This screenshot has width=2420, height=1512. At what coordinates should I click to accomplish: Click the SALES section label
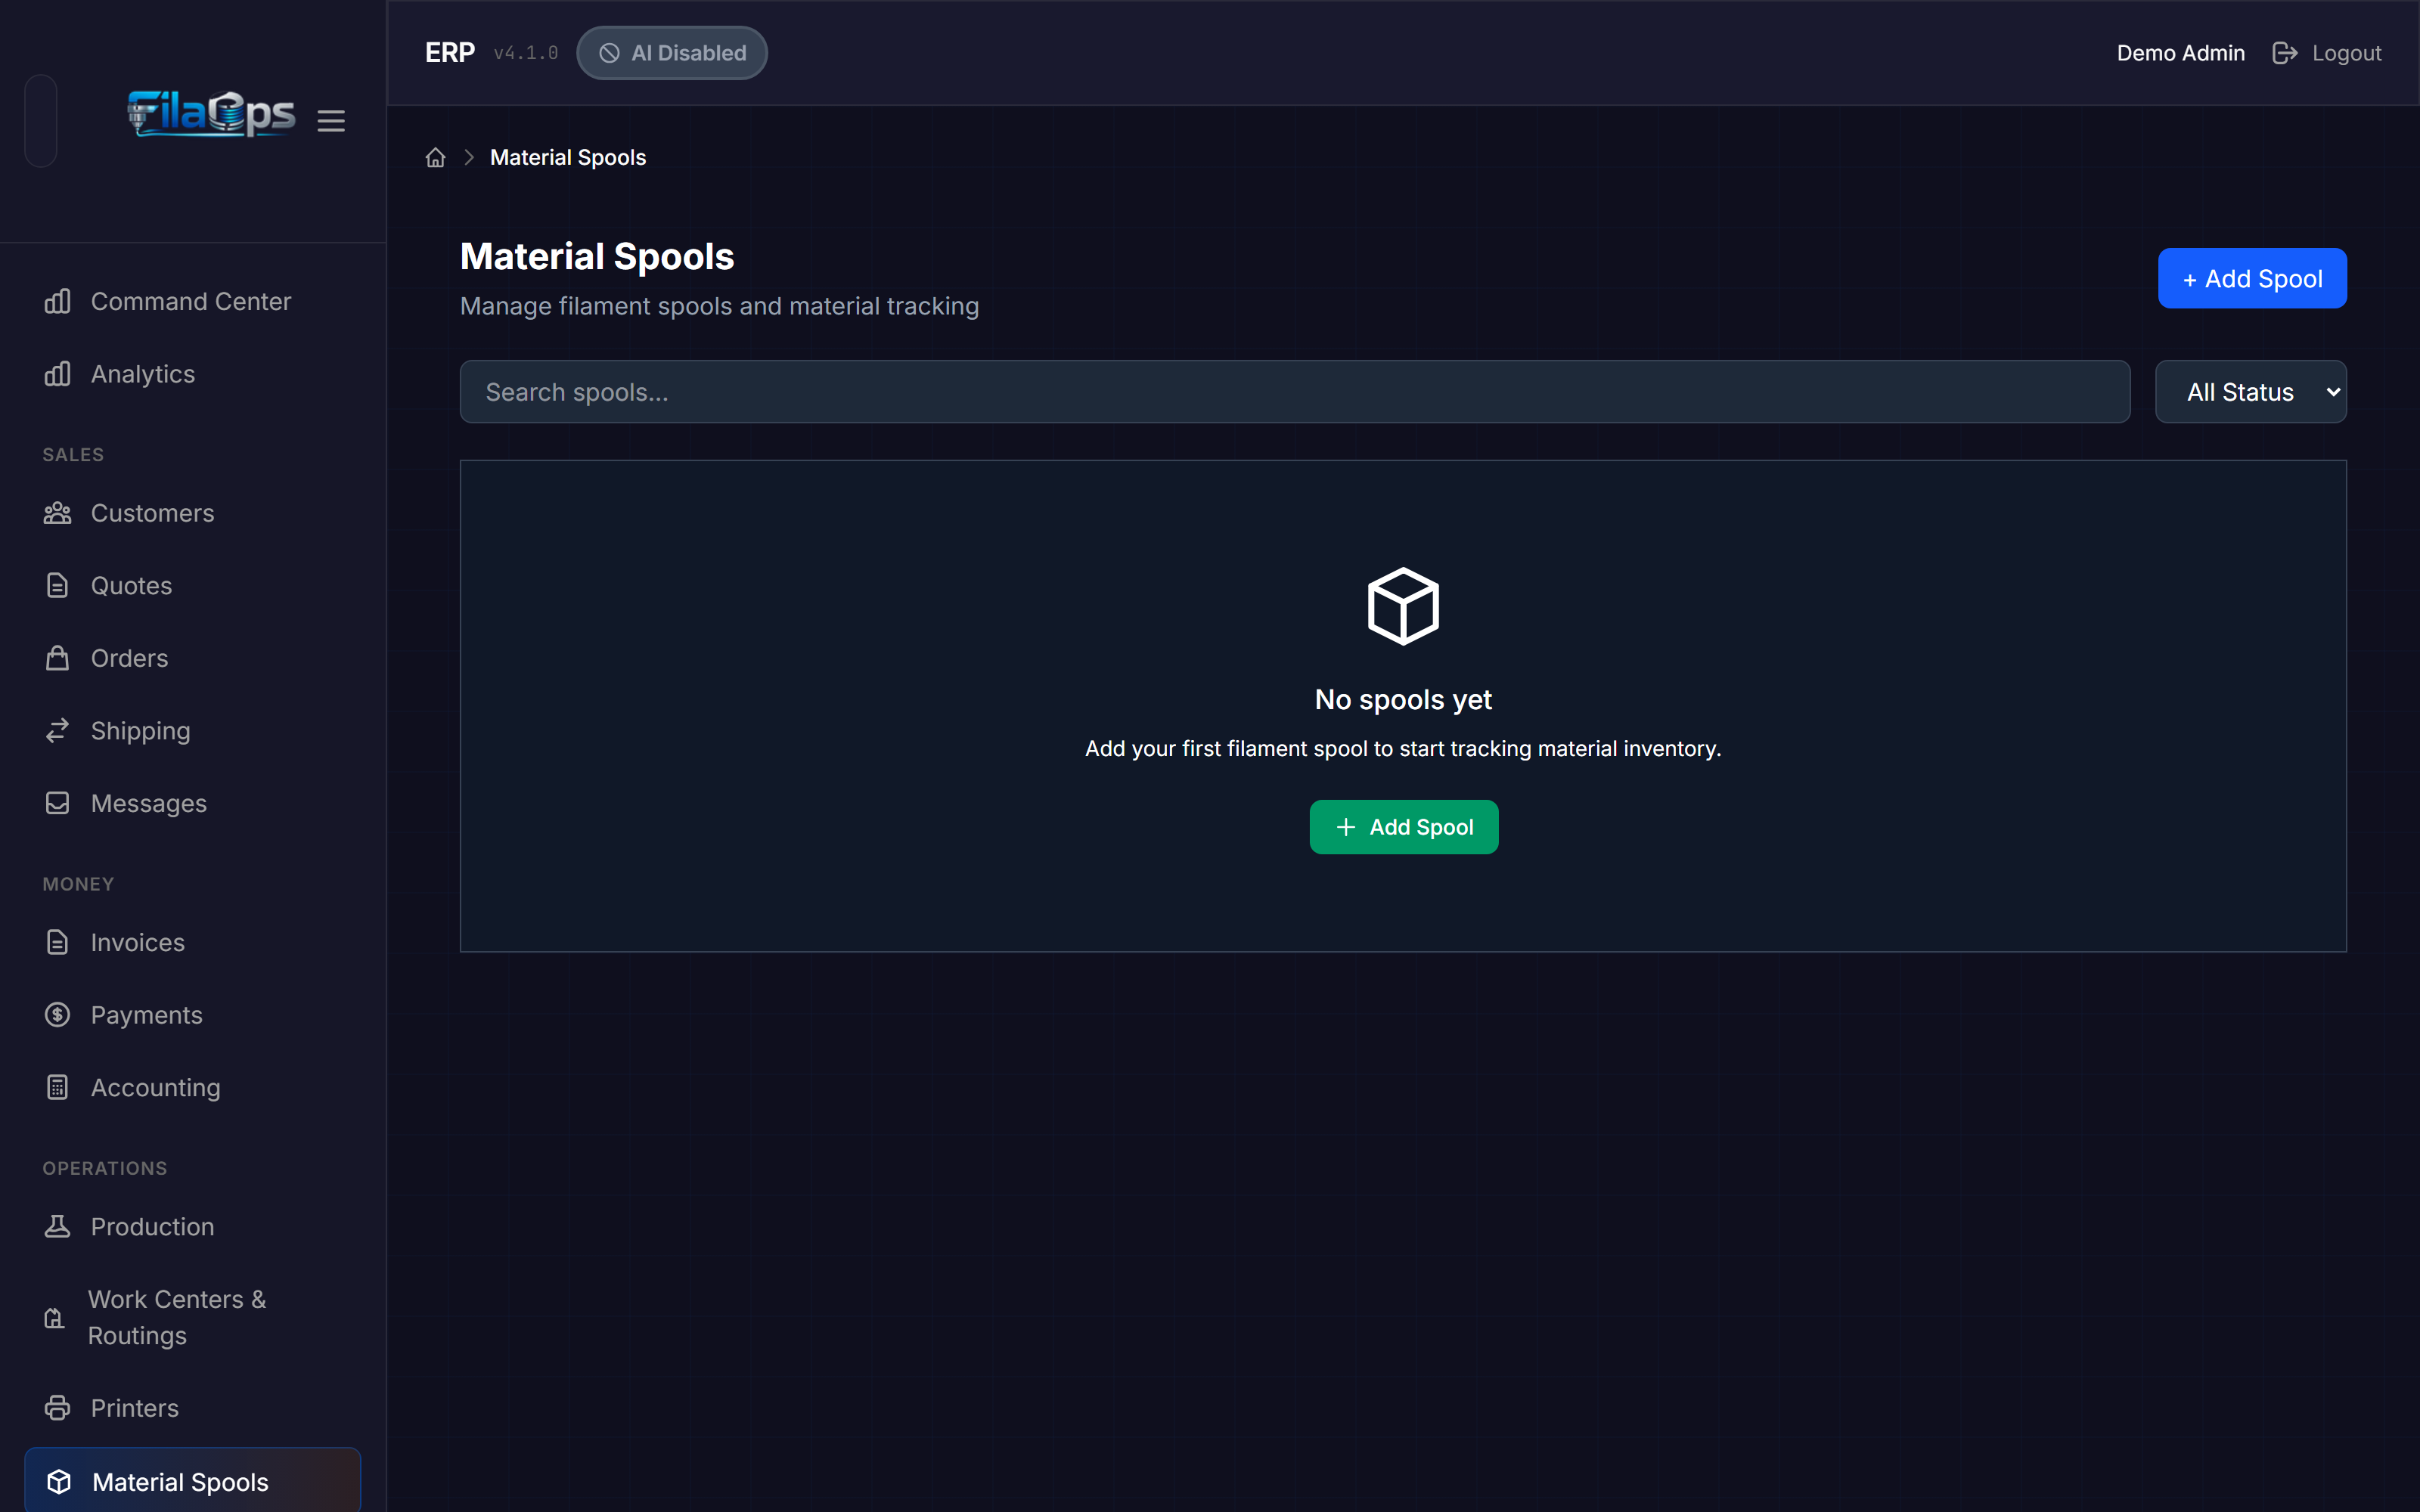[73, 455]
